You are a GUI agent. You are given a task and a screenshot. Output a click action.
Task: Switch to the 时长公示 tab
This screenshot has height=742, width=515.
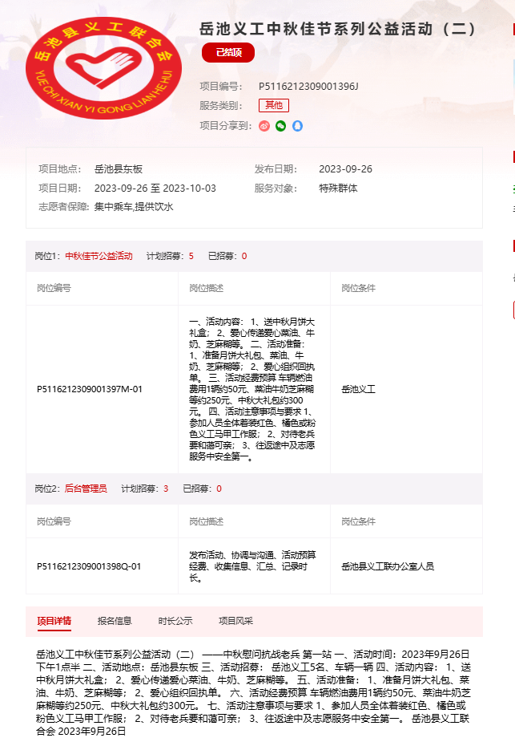(x=175, y=620)
